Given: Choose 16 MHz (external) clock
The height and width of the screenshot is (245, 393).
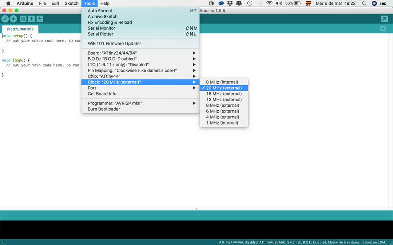Looking at the screenshot, I should tap(224, 94).
